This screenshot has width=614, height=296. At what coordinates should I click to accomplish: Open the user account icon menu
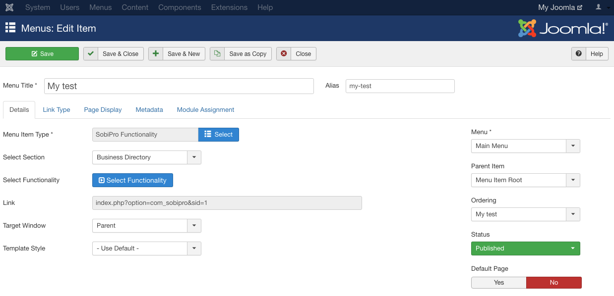[x=602, y=7]
